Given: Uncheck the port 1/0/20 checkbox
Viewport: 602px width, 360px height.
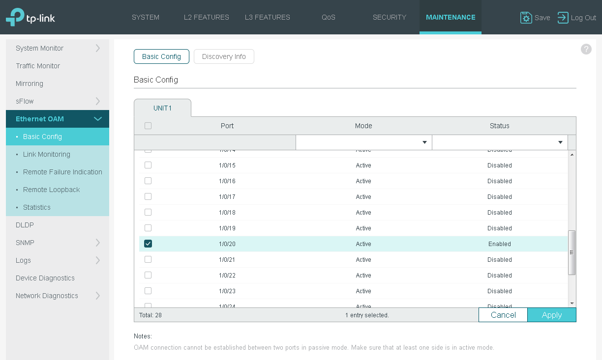Looking at the screenshot, I should click(x=148, y=244).
